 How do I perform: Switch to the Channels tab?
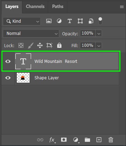coord(35,7)
